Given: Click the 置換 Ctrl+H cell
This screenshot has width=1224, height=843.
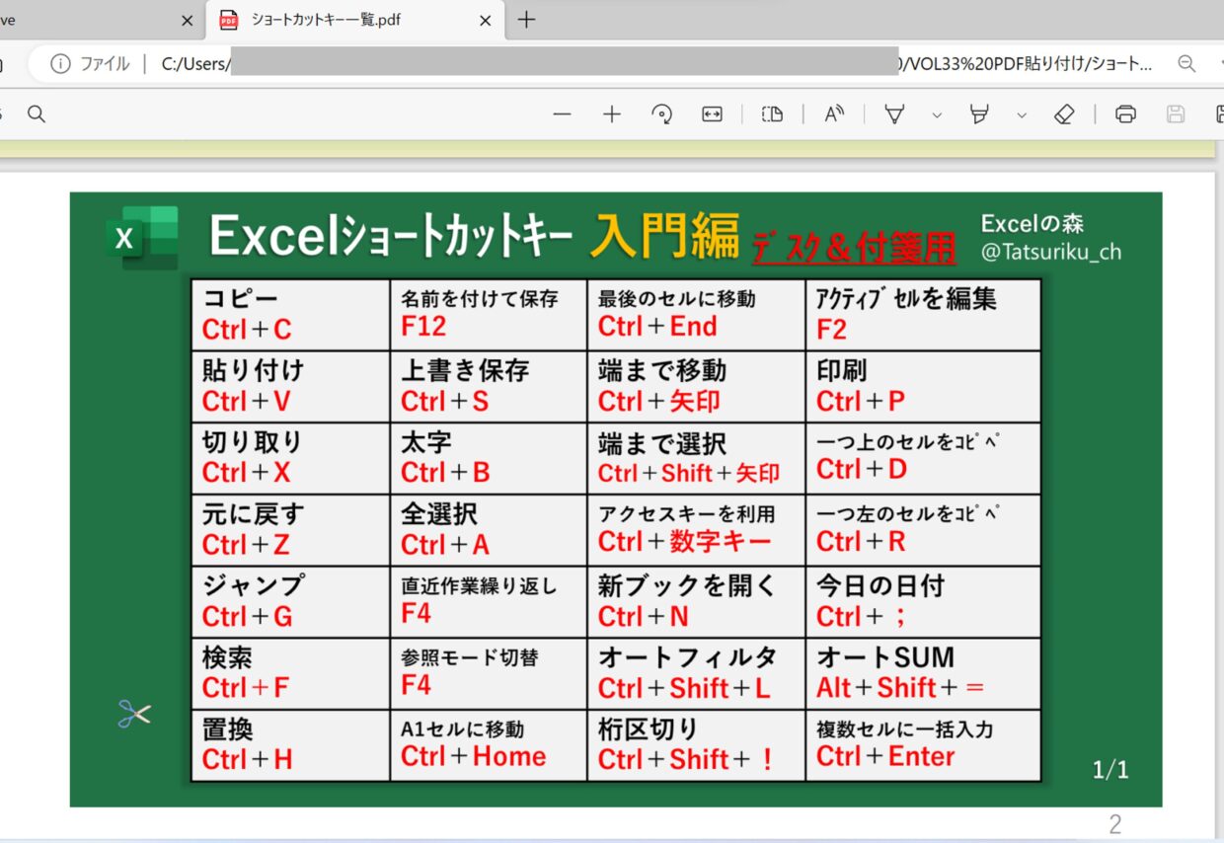Looking at the screenshot, I should click(291, 745).
